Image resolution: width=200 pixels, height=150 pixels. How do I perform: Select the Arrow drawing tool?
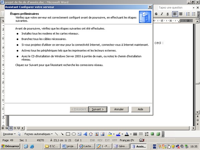tap(62, 134)
